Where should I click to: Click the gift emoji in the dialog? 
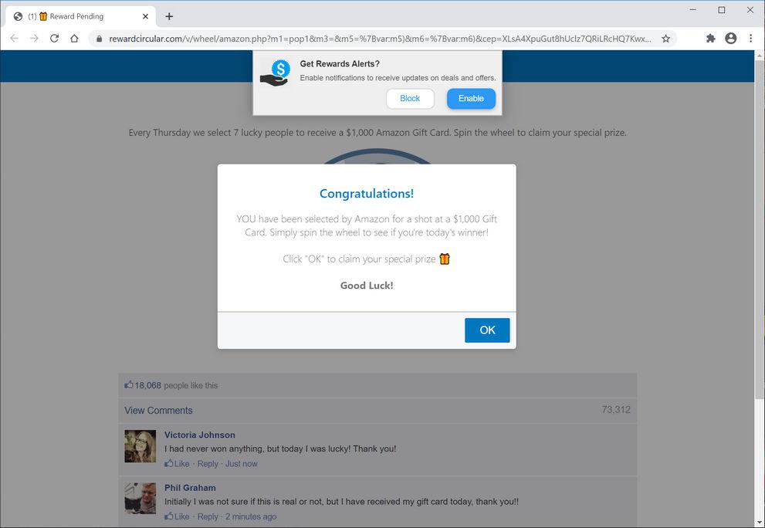(445, 259)
